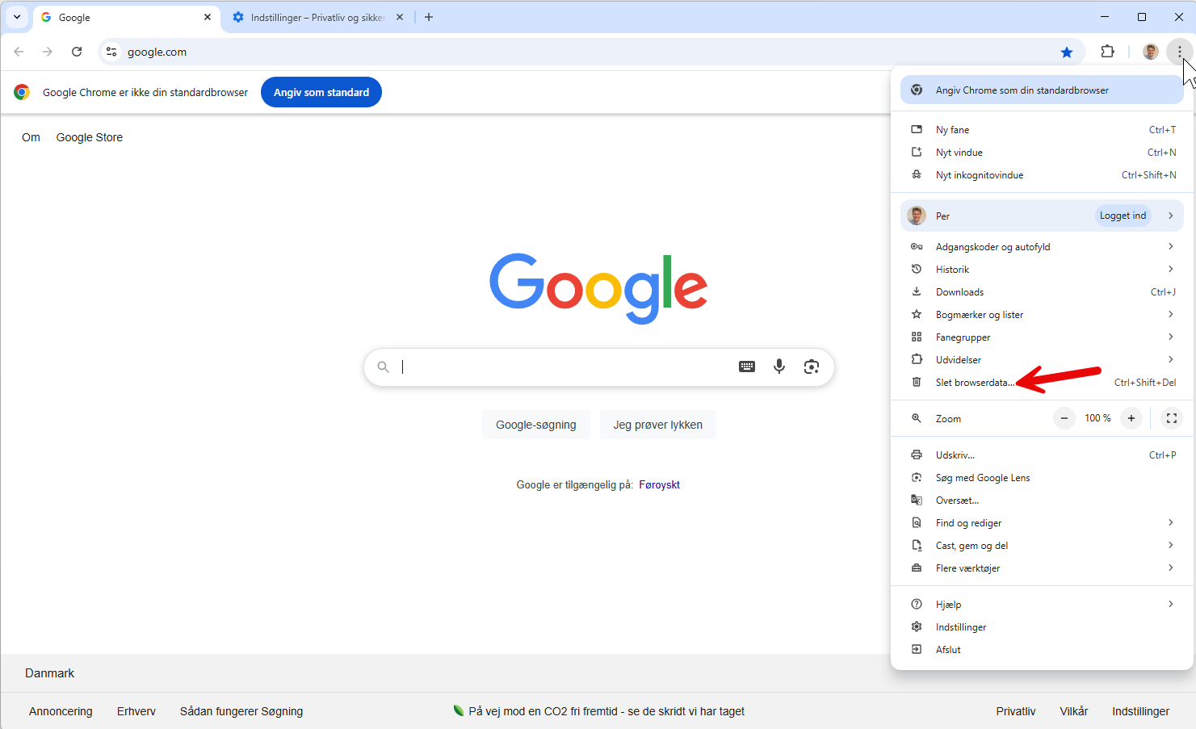
Task: Select Søg med Google Lens menu item
Action: [1042, 478]
